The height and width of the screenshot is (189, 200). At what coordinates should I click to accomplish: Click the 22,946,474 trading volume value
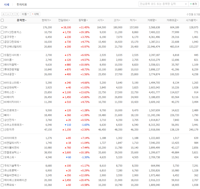[154, 47]
